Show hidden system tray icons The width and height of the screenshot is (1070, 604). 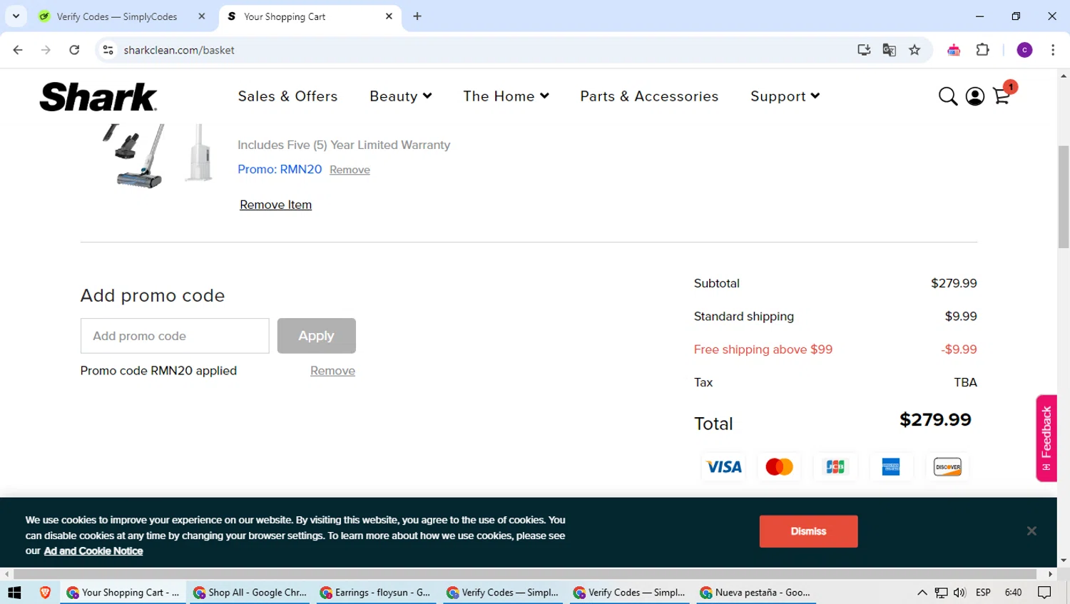tap(922, 593)
